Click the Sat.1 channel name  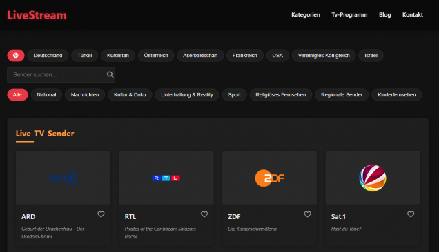[x=338, y=216]
